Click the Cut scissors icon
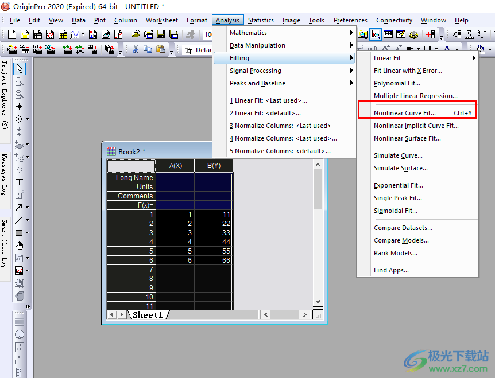The image size is (495, 378). coord(136,49)
